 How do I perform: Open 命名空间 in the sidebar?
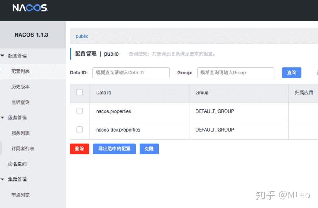[x=17, y=164]
